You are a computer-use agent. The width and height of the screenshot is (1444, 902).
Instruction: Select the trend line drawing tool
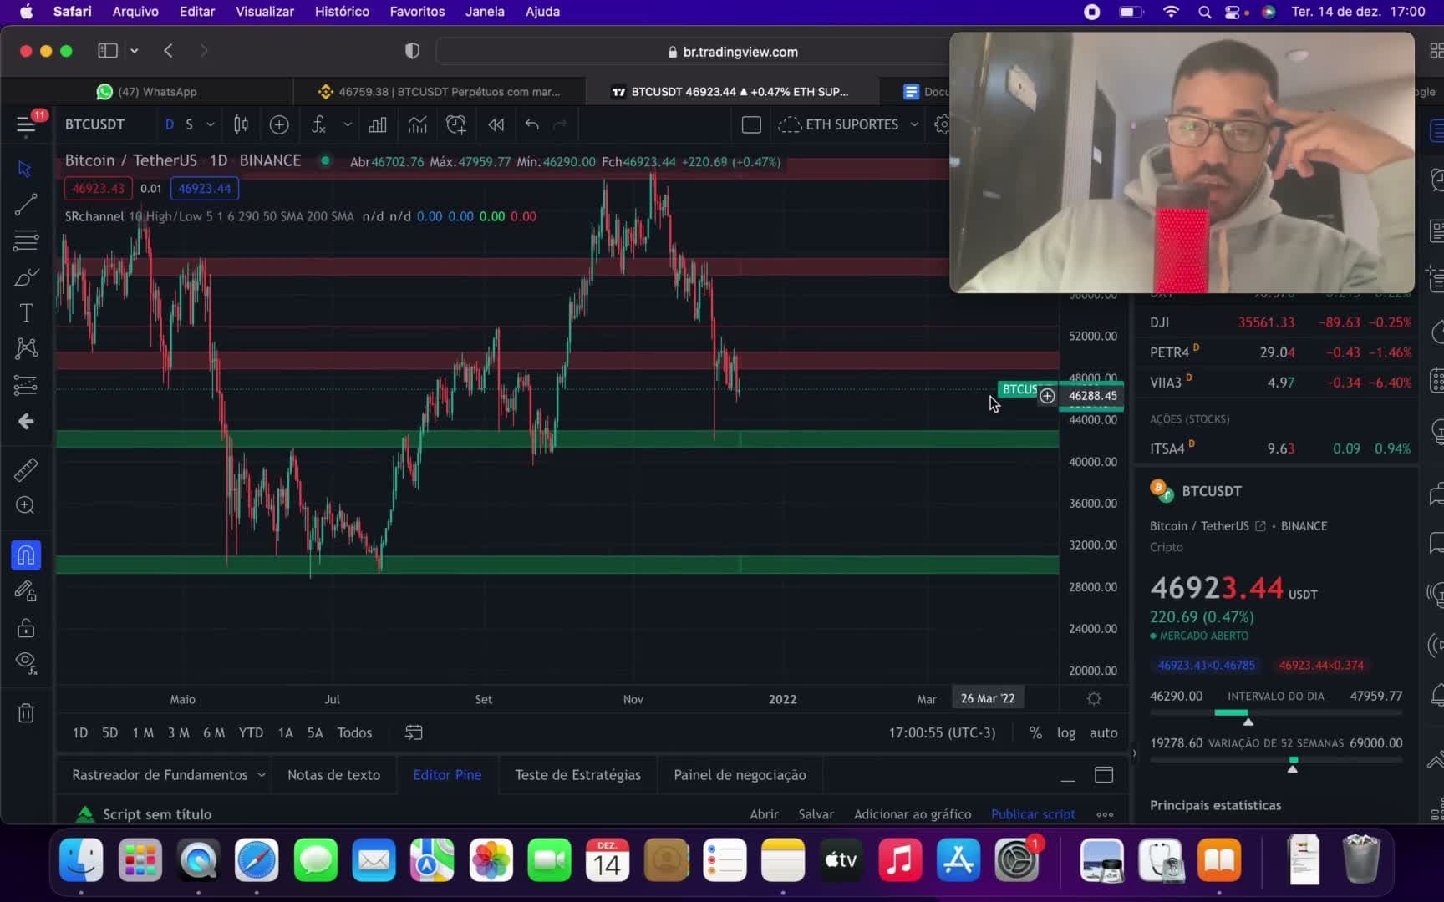pos(26,205)
